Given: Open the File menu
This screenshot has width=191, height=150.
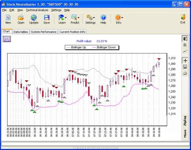Looking at the screenshot, I should [x=4, y=10].
